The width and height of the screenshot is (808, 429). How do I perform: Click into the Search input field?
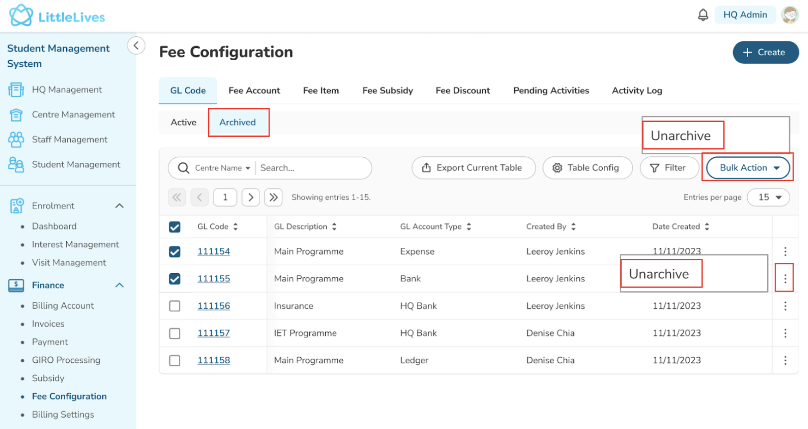point(311,168)
